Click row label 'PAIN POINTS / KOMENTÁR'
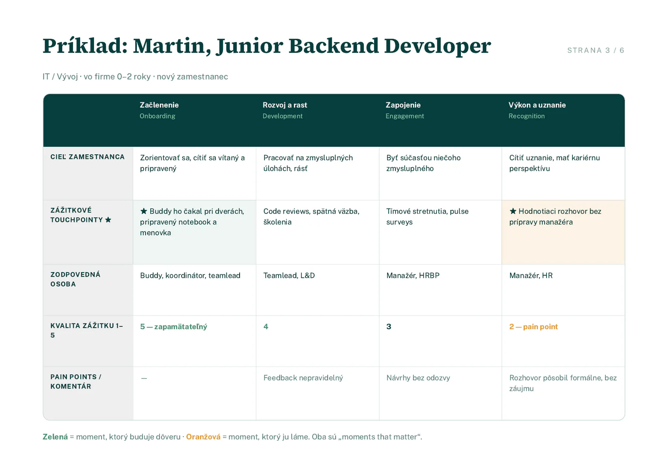Viewport: 668px width, 472px height. pyautogui.click(x=76, y=382)
